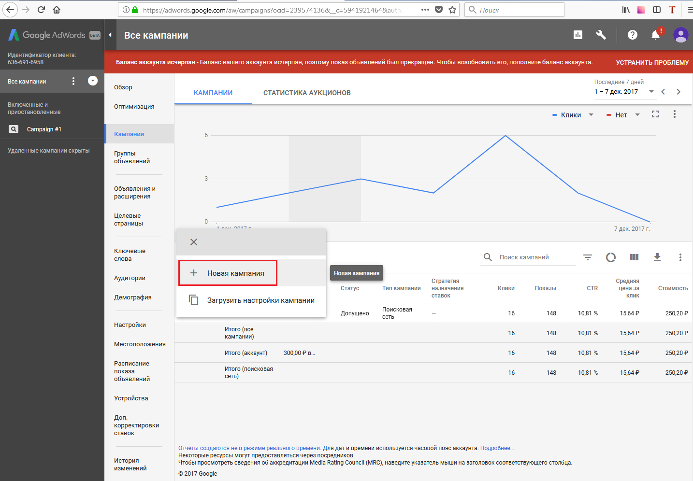Close the new campaign popup with X
693x481 pixels.
tap(194, 242)
